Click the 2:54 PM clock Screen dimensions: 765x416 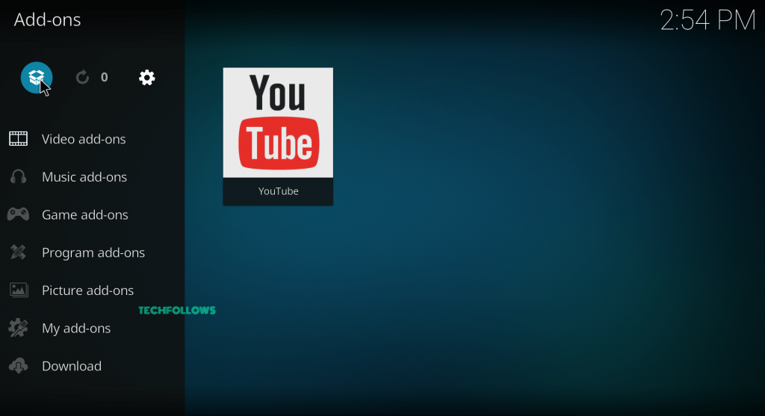pyautogui.click(x=707, y=20)
